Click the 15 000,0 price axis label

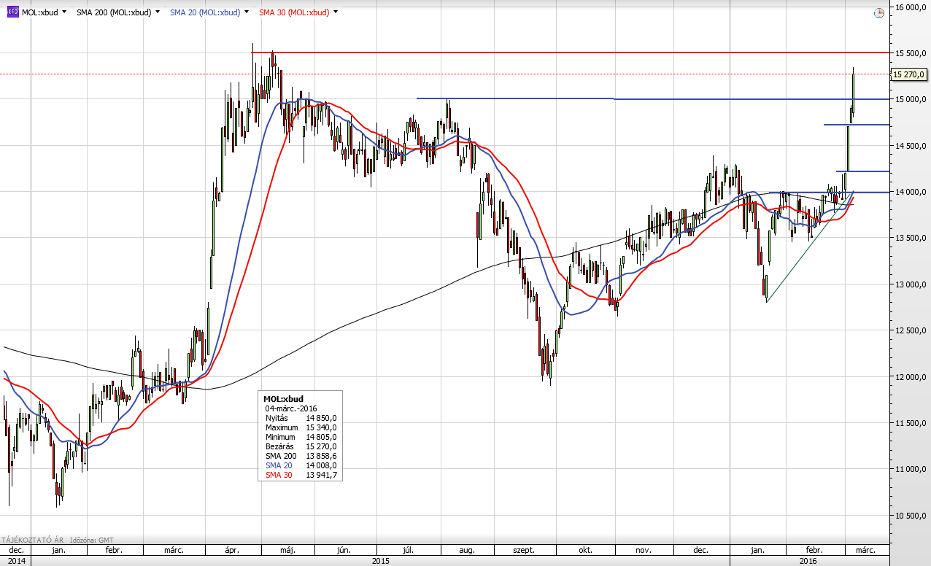click(x=911, y=99)
